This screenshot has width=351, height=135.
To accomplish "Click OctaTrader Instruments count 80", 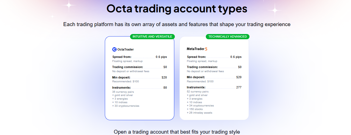I will click(165, 88).
